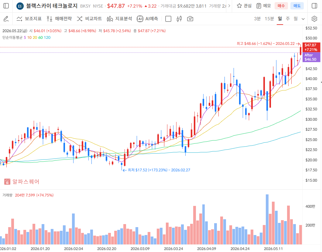
Task: Click the 거래량 volume label
Action: pyautogui.click(x=7, y=195)
